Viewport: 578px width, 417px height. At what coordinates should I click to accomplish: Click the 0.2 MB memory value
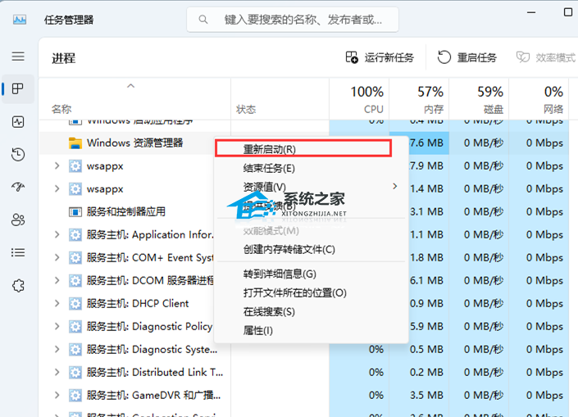pyautogui.click(x=426, y=372)
